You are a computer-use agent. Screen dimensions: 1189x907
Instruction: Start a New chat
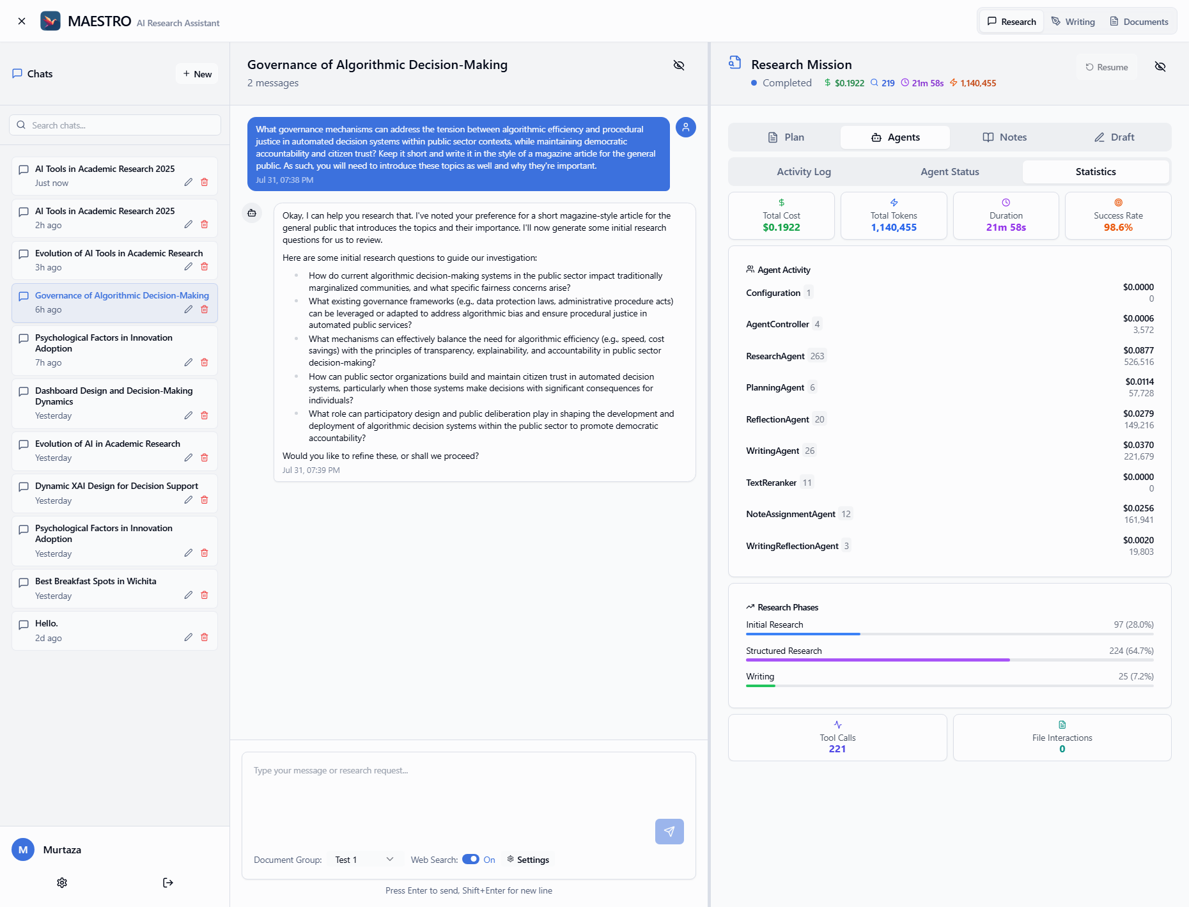[x=197, y=74]
